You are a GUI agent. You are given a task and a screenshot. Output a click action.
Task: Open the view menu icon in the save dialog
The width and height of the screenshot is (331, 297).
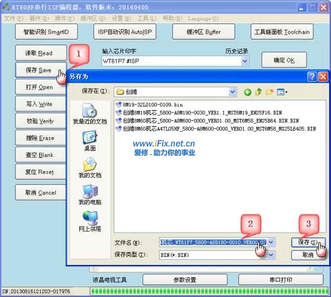pyautogui.click(x=282, y=92)
